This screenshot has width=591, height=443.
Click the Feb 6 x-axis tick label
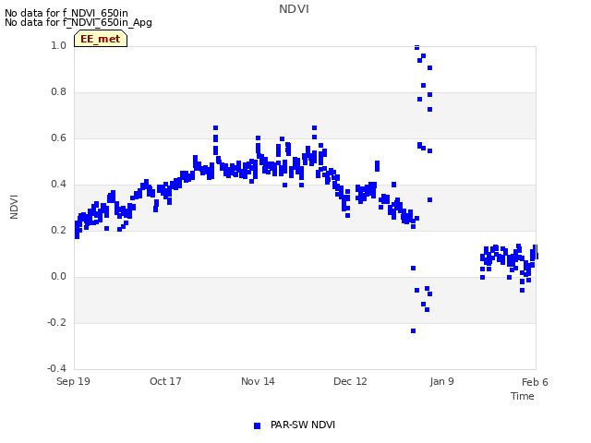[x=535, y=382]
